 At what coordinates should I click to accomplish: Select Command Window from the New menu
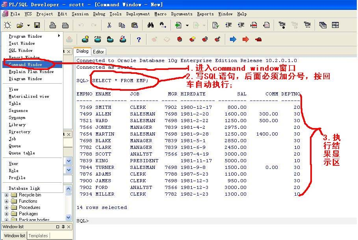(x=32, y=64)
